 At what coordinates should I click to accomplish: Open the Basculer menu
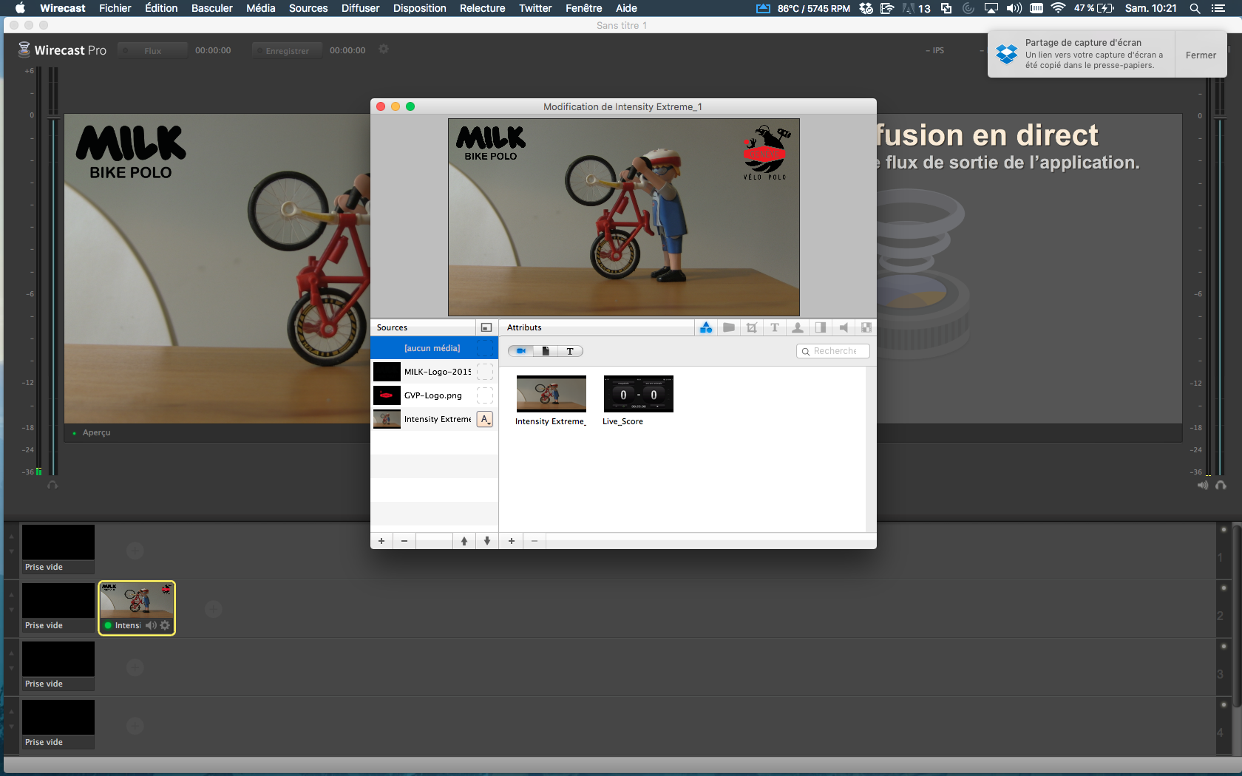211,8
